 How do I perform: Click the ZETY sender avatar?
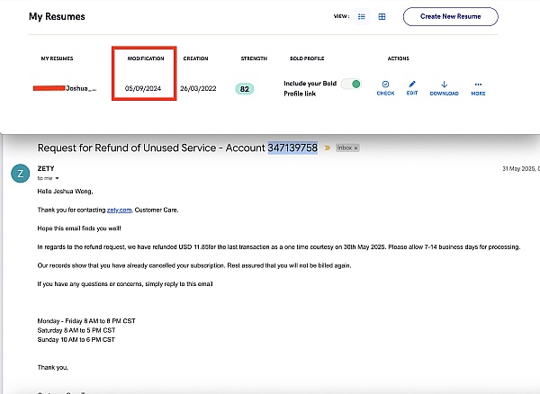click(x=20, y=173)
